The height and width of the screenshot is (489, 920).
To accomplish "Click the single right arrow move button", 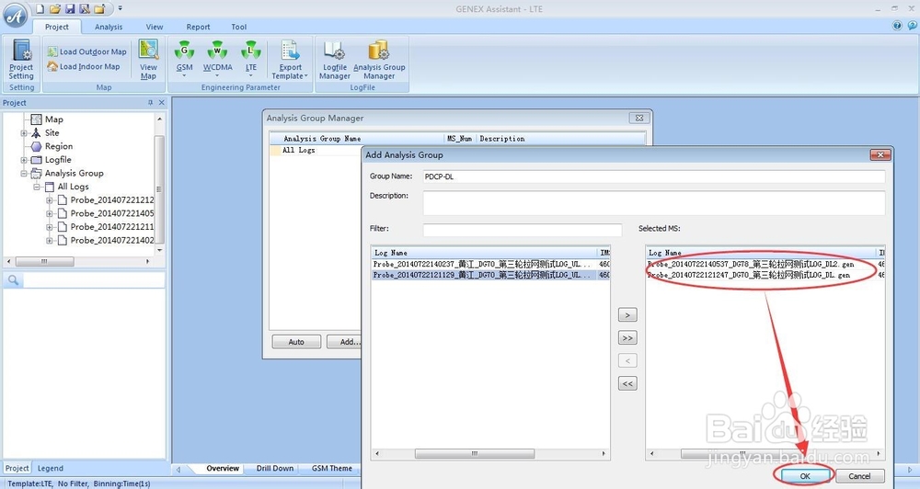I will [x=627, y=315].
